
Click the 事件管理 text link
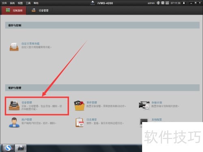(x=92, y=103)
